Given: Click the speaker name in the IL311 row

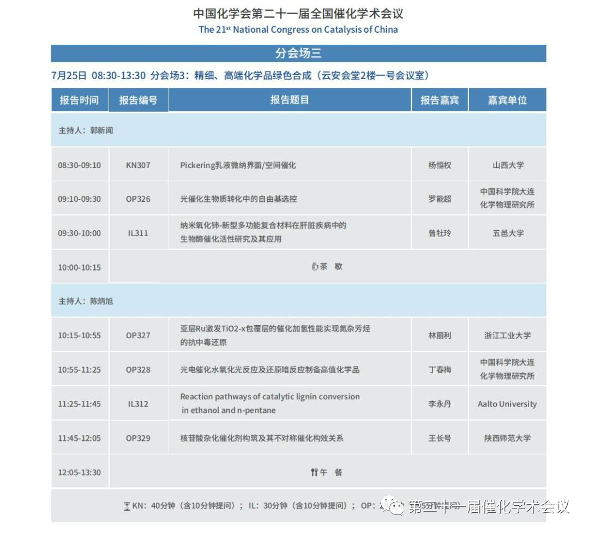Looking at the screenshot, I should click(x=440, y=233).
